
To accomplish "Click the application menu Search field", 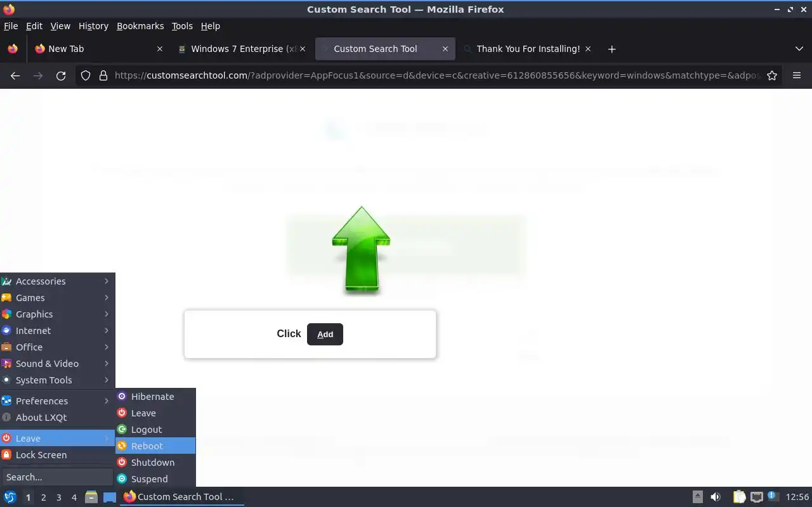I will point(57,477).
